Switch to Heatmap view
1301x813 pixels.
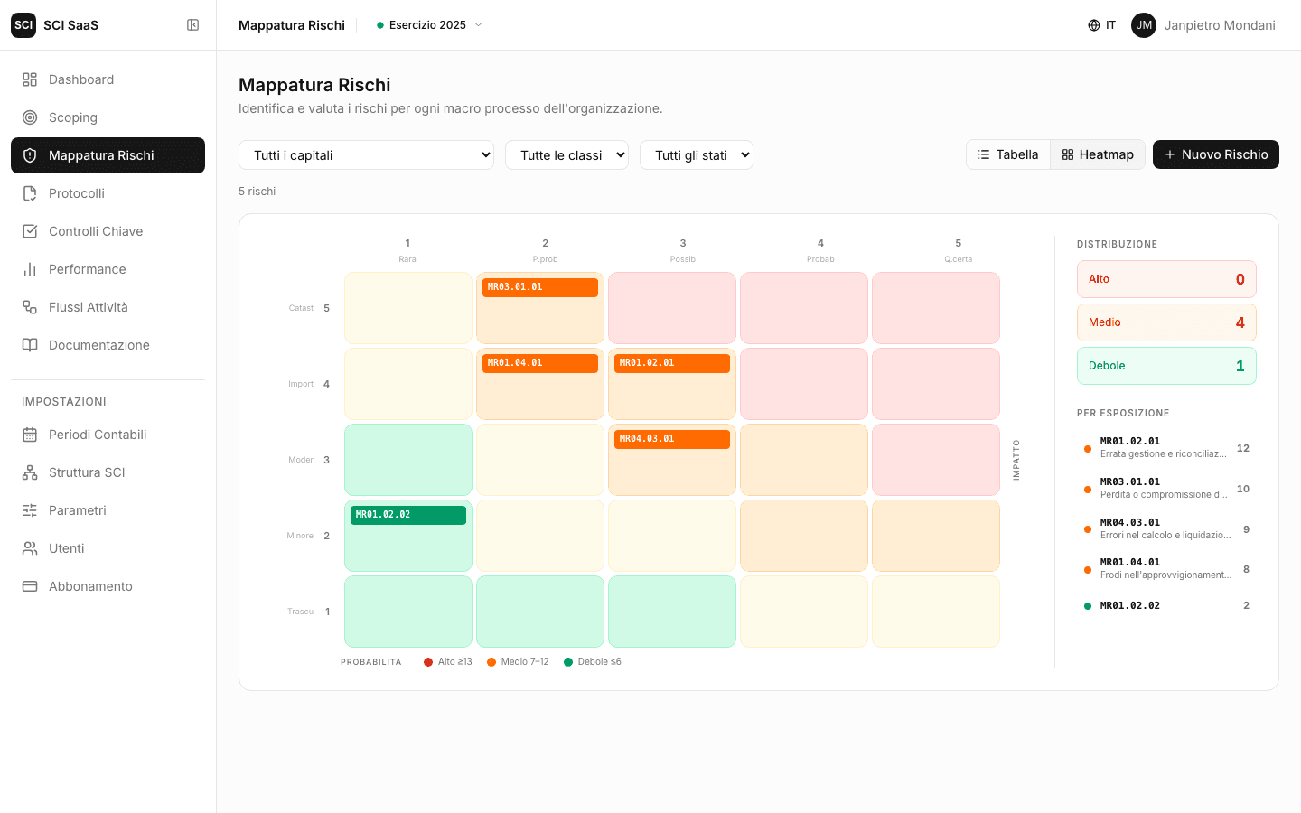pos(1098,154)
